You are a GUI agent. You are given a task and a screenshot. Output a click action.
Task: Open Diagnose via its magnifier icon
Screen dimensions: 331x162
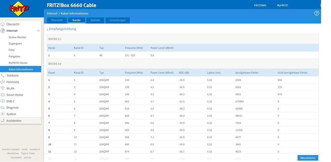click(3, 108)
